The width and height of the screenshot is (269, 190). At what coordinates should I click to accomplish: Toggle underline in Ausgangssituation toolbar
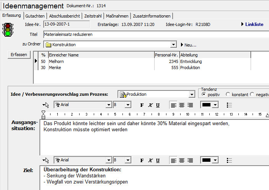tap(158, 105)
